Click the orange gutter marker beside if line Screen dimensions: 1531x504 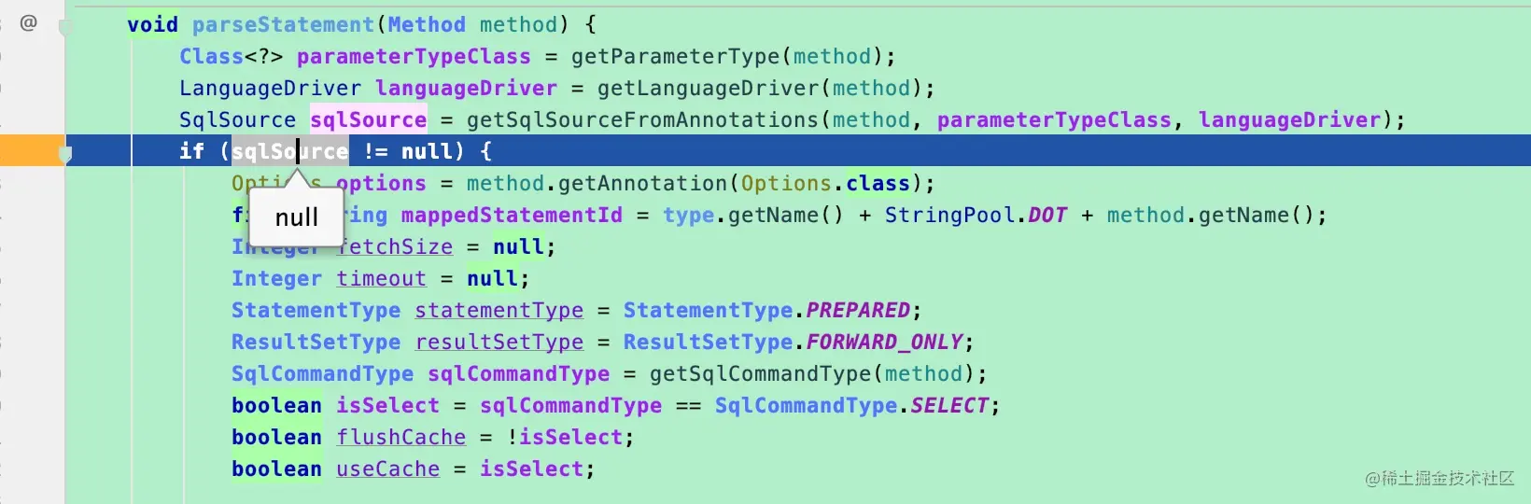30,150
